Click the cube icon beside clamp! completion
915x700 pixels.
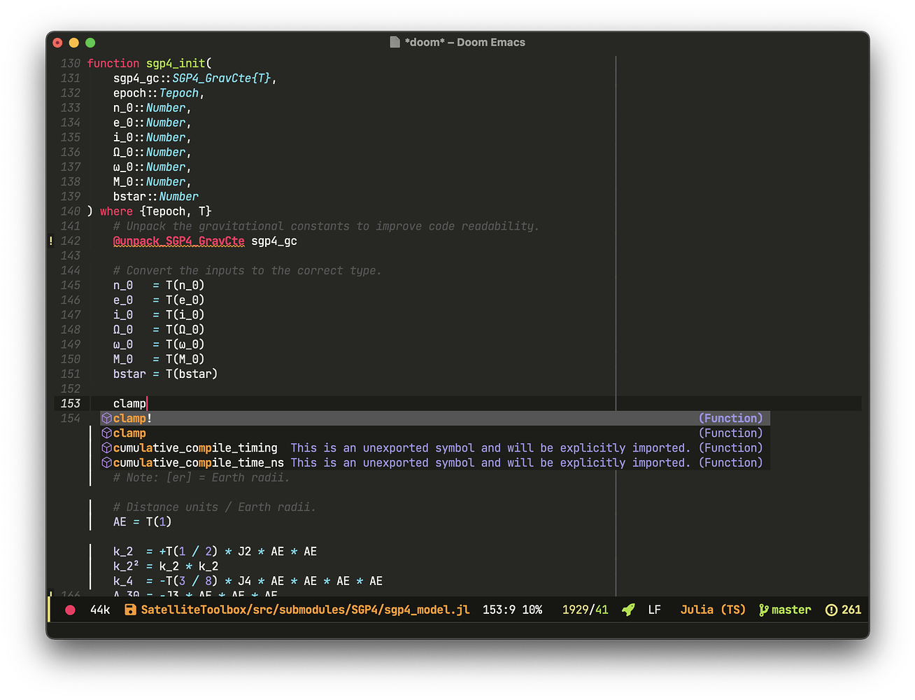(x=106, y=418)
